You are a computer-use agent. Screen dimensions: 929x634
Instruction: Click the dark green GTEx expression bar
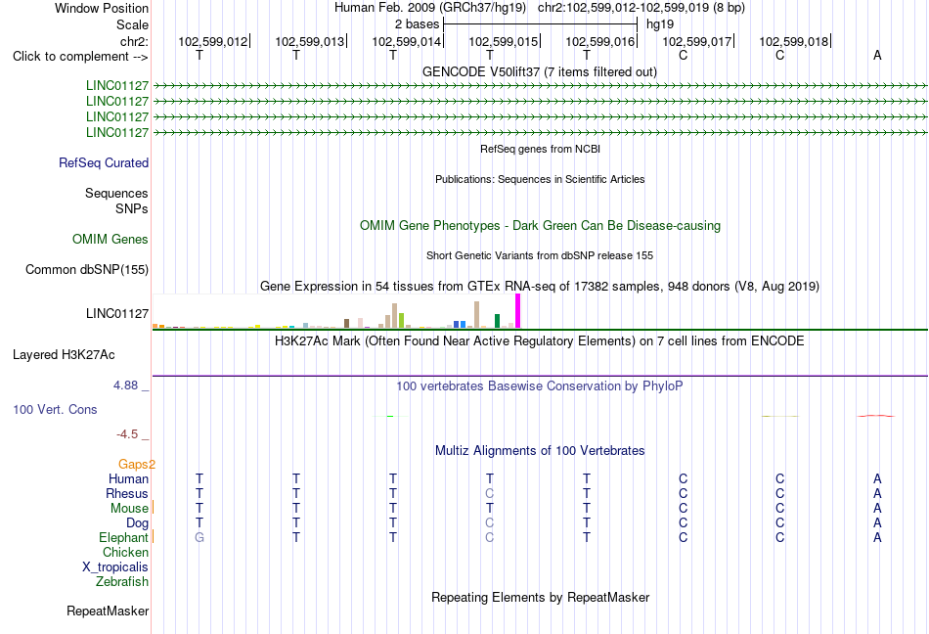(x=497, y=321)
